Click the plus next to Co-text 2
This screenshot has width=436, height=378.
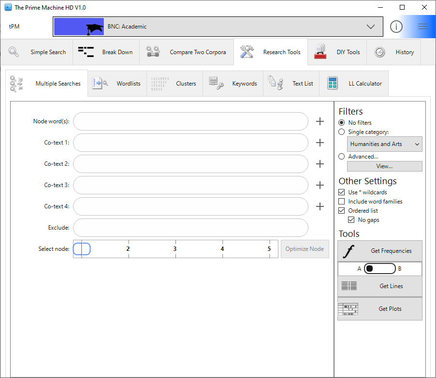coord(320,164)
